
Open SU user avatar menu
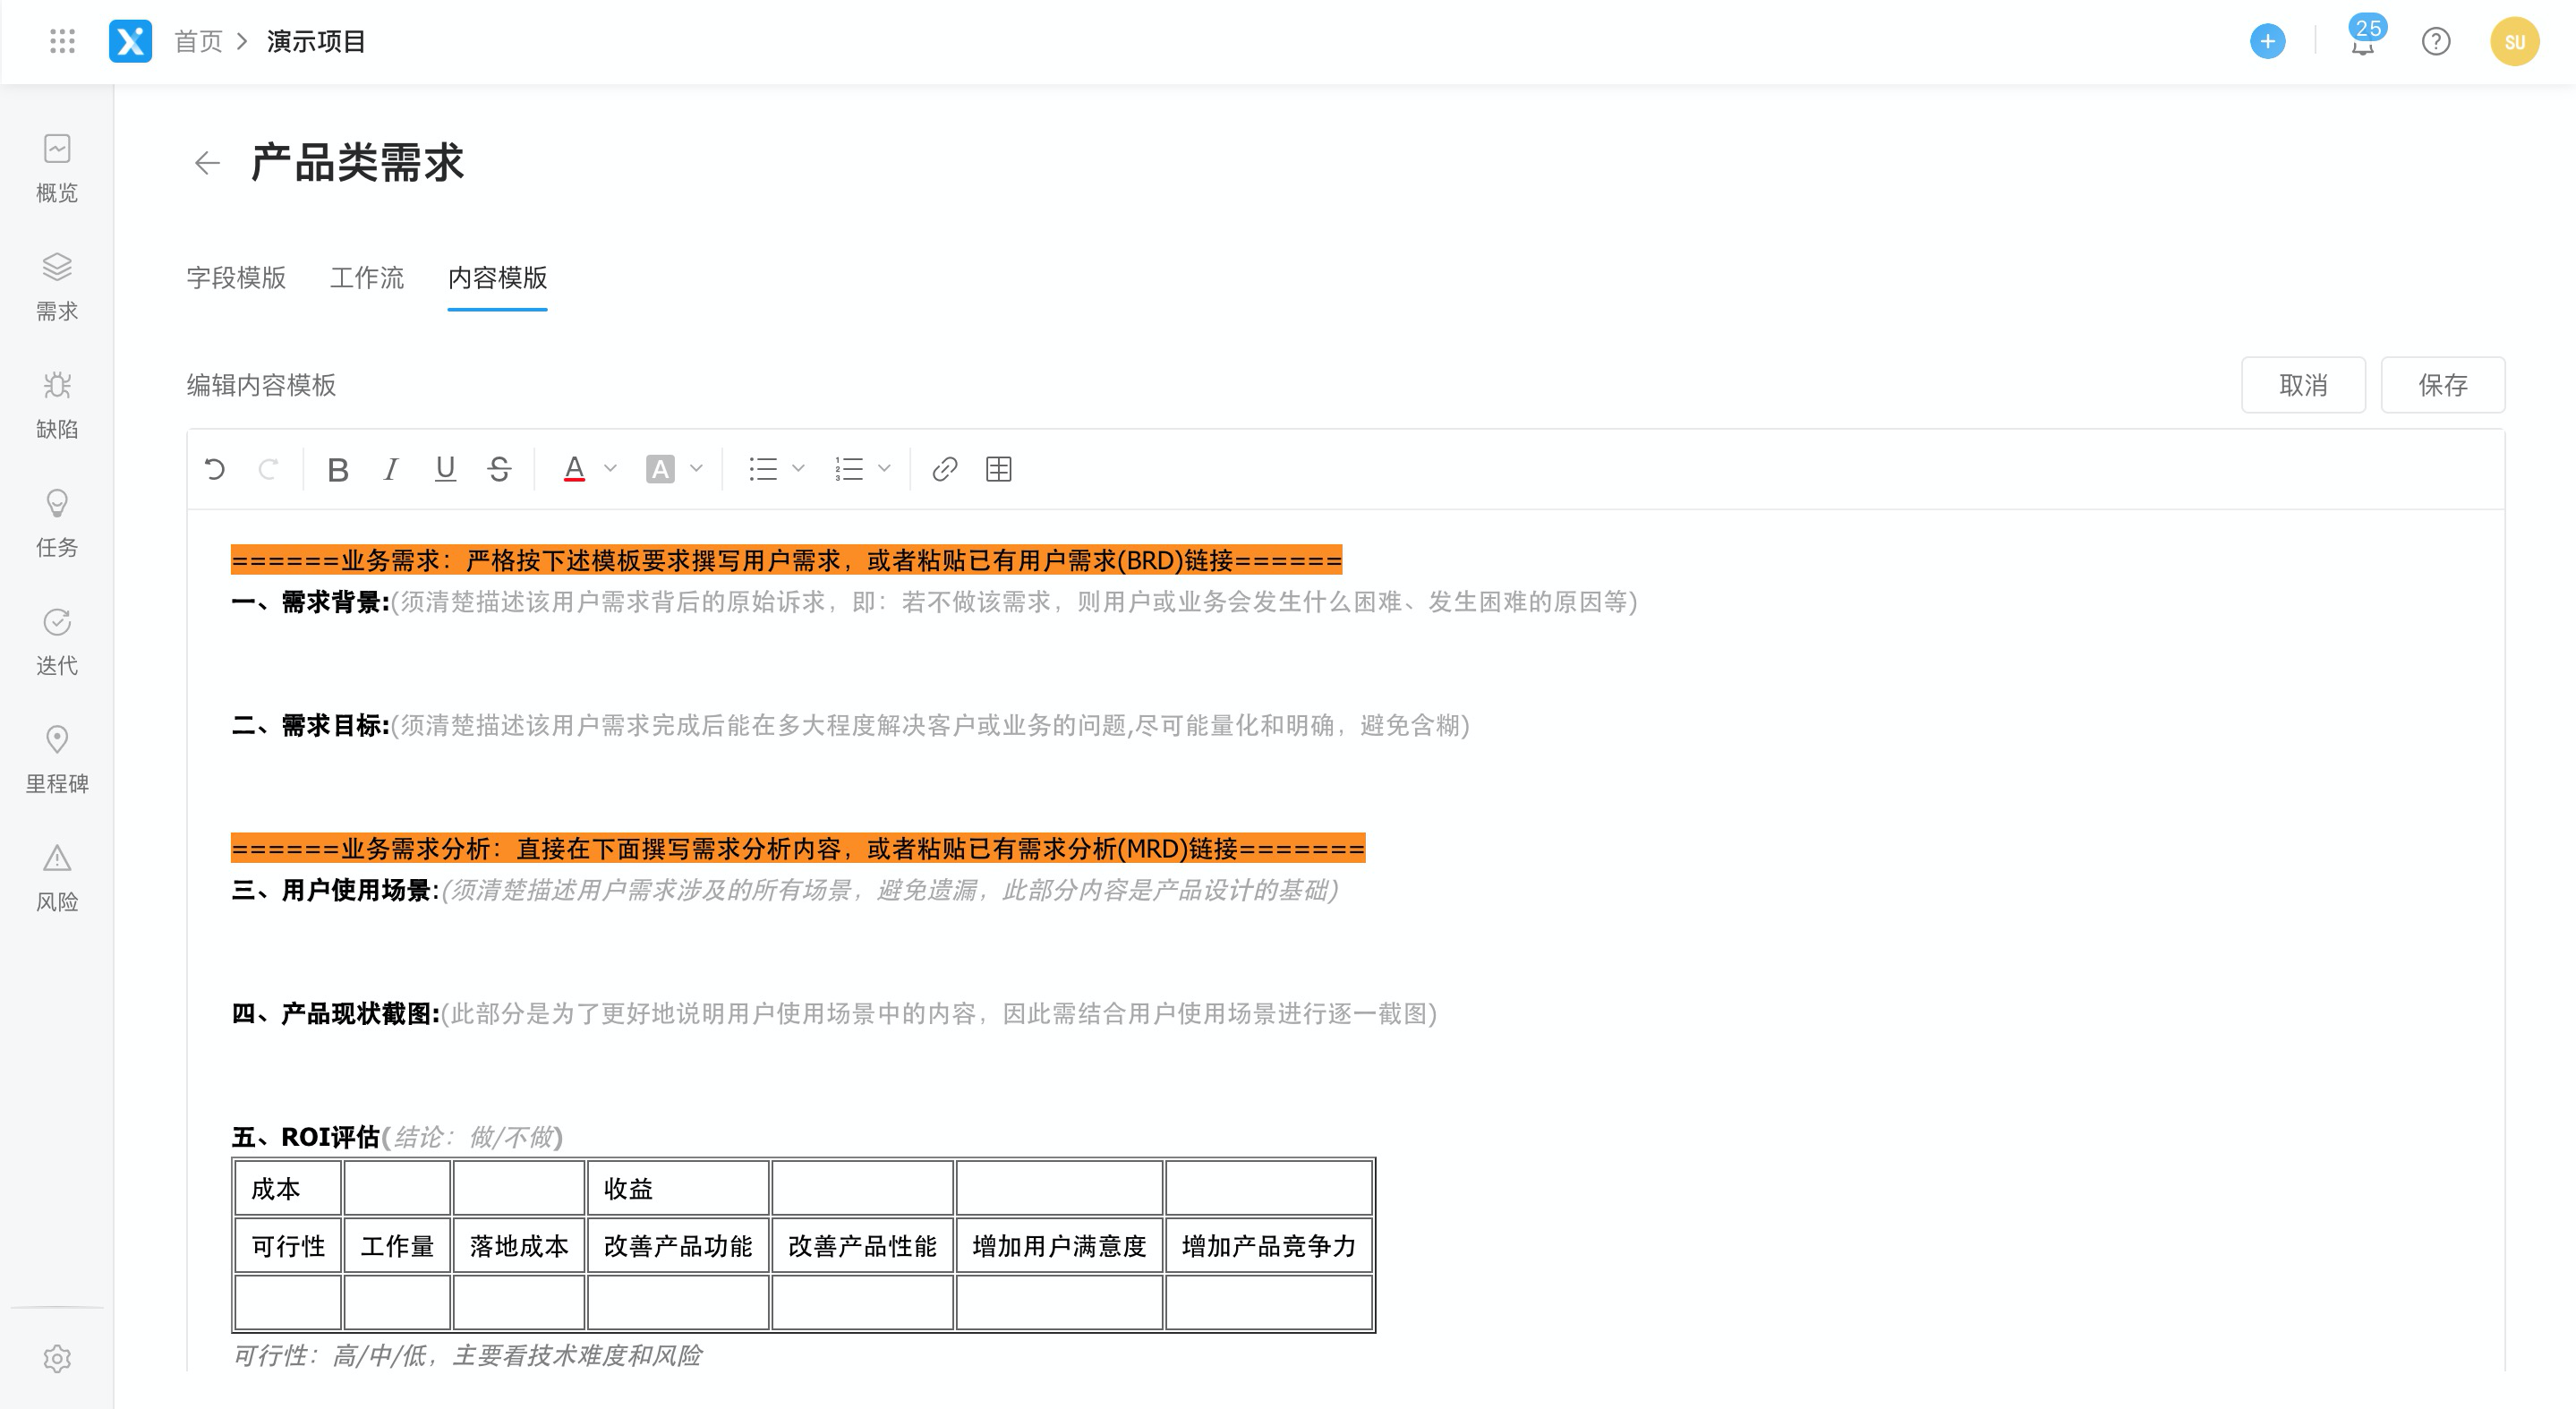point(2514,41)
